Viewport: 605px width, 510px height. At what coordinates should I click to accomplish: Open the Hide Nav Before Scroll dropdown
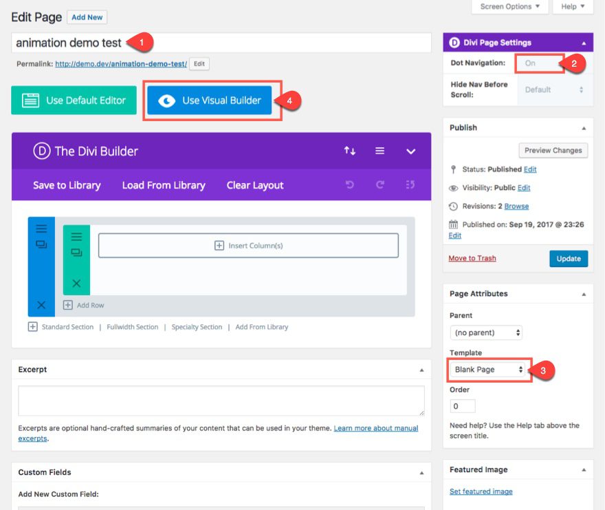pyautogui.click(x=553, y=89)
